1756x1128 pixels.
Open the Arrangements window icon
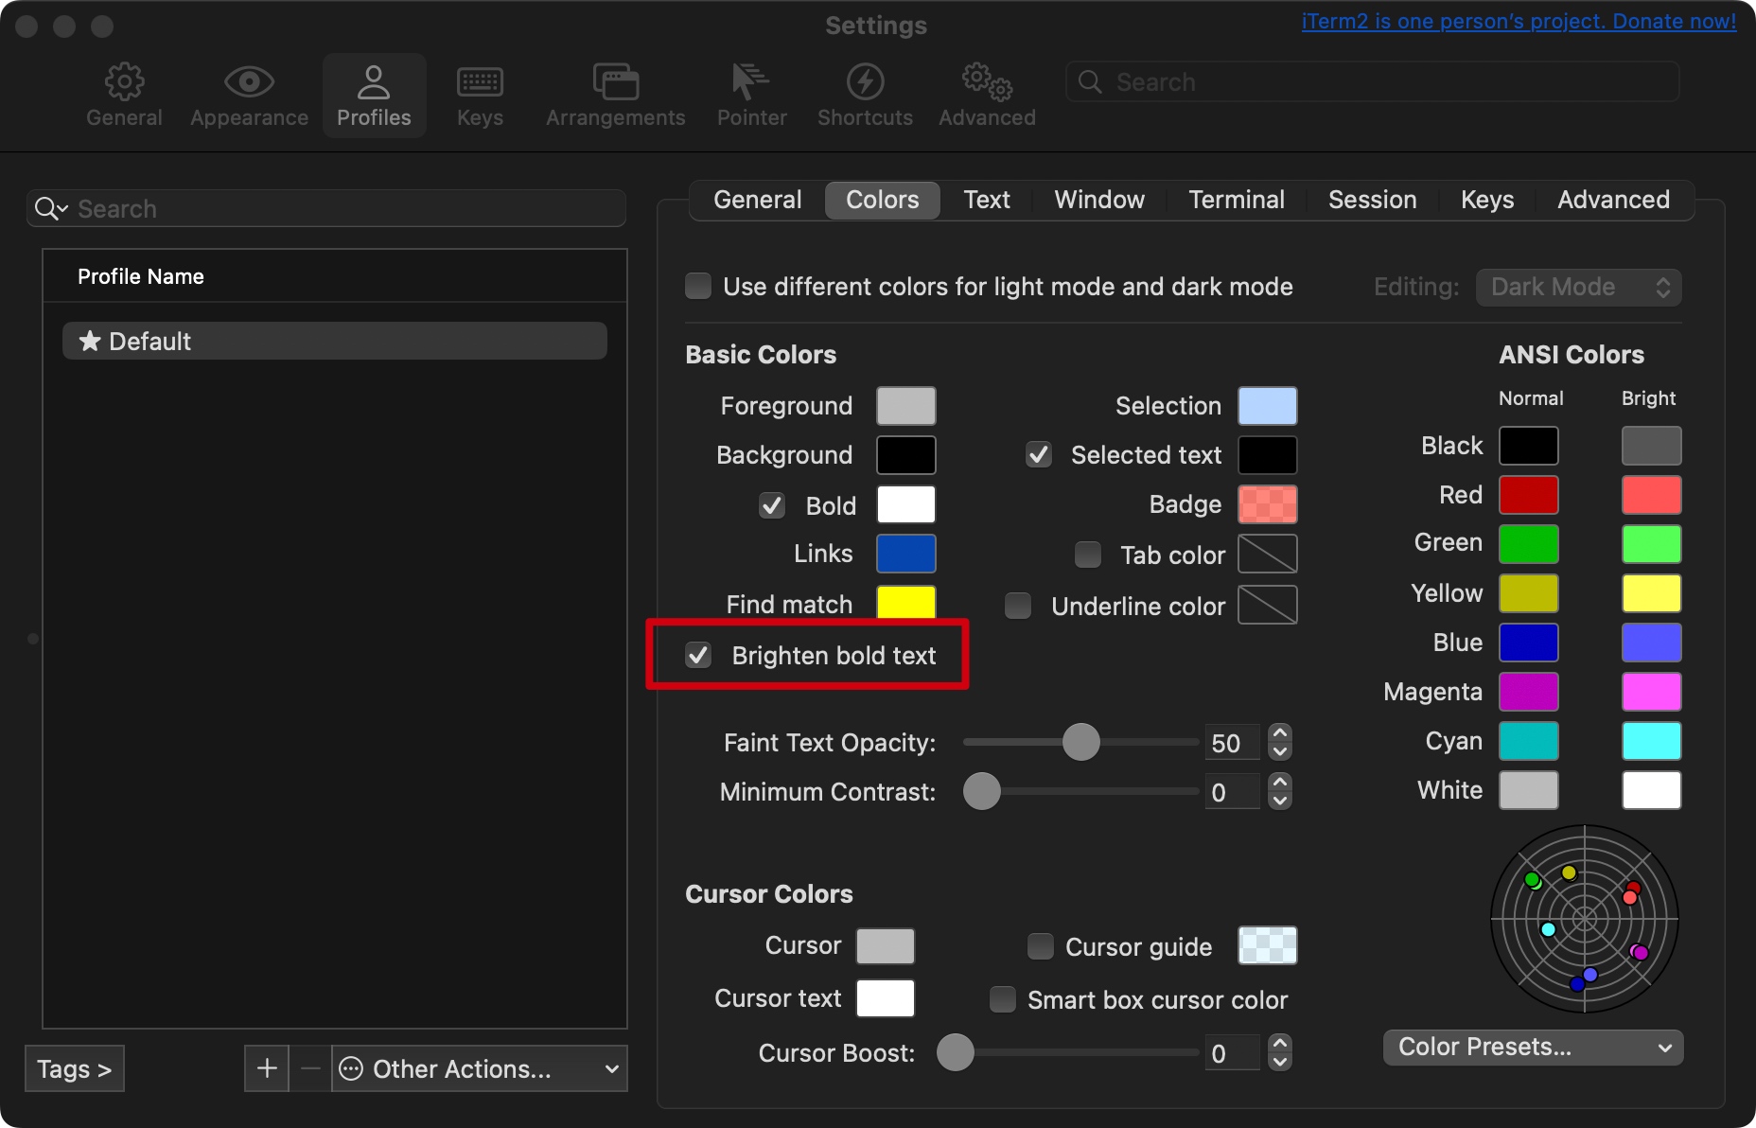(x=615, y=82)
